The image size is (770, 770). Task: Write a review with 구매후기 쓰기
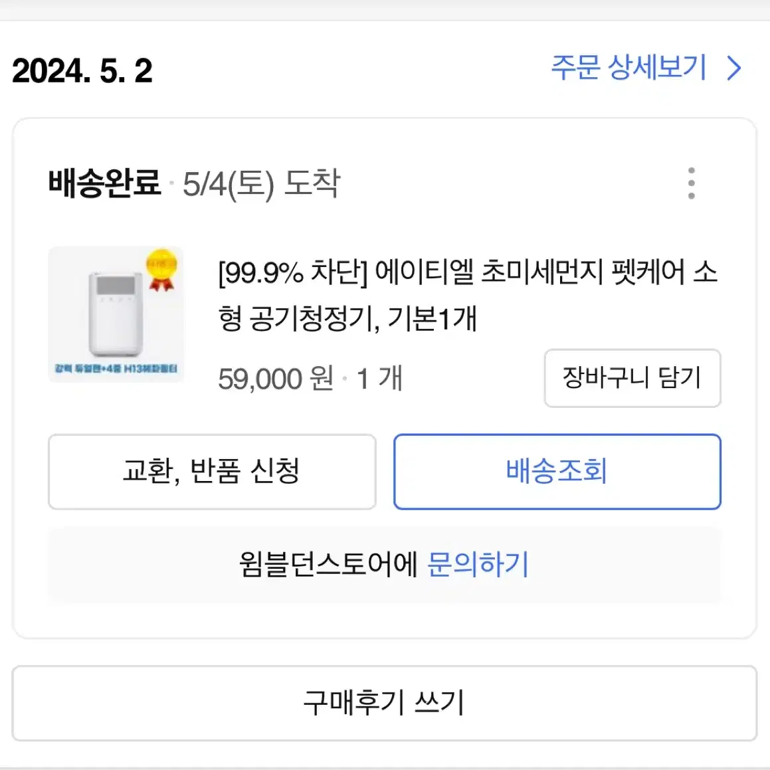(x=384, y=703)
